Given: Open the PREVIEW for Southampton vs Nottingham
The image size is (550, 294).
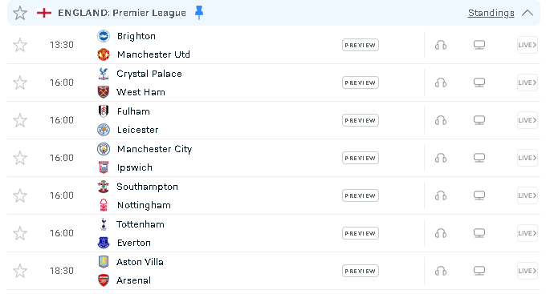Looking at the screenshot, I should coord(361,195).
